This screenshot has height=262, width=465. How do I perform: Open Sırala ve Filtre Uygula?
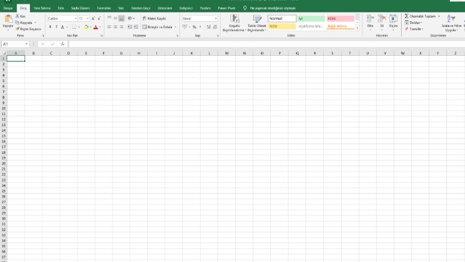(x=451, y=23)
